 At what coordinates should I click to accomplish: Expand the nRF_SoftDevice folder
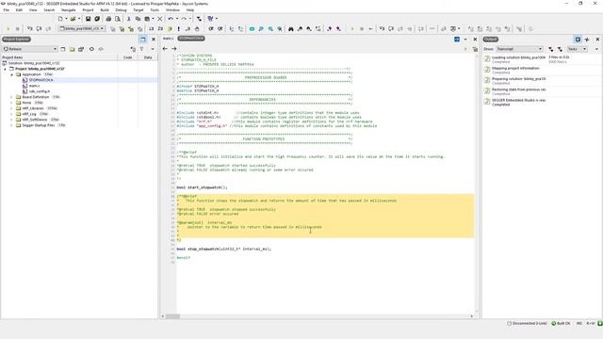click(x=12, y=120)
